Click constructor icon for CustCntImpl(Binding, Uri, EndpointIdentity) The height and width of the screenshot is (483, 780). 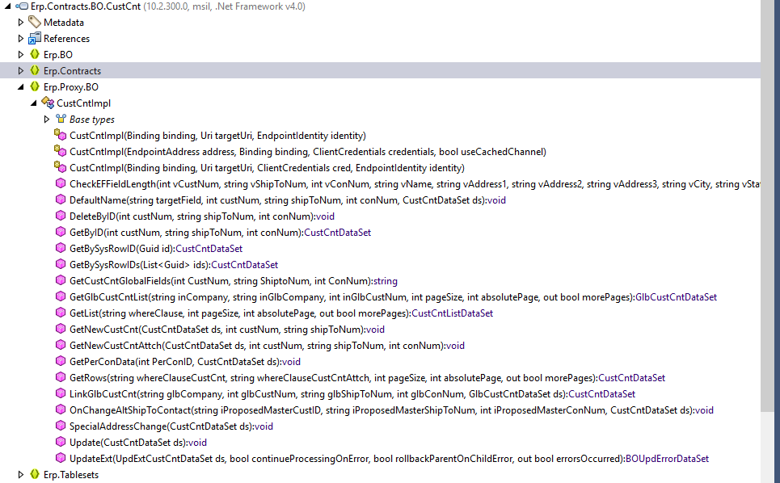pyautogui.click(x=60, y=135)
